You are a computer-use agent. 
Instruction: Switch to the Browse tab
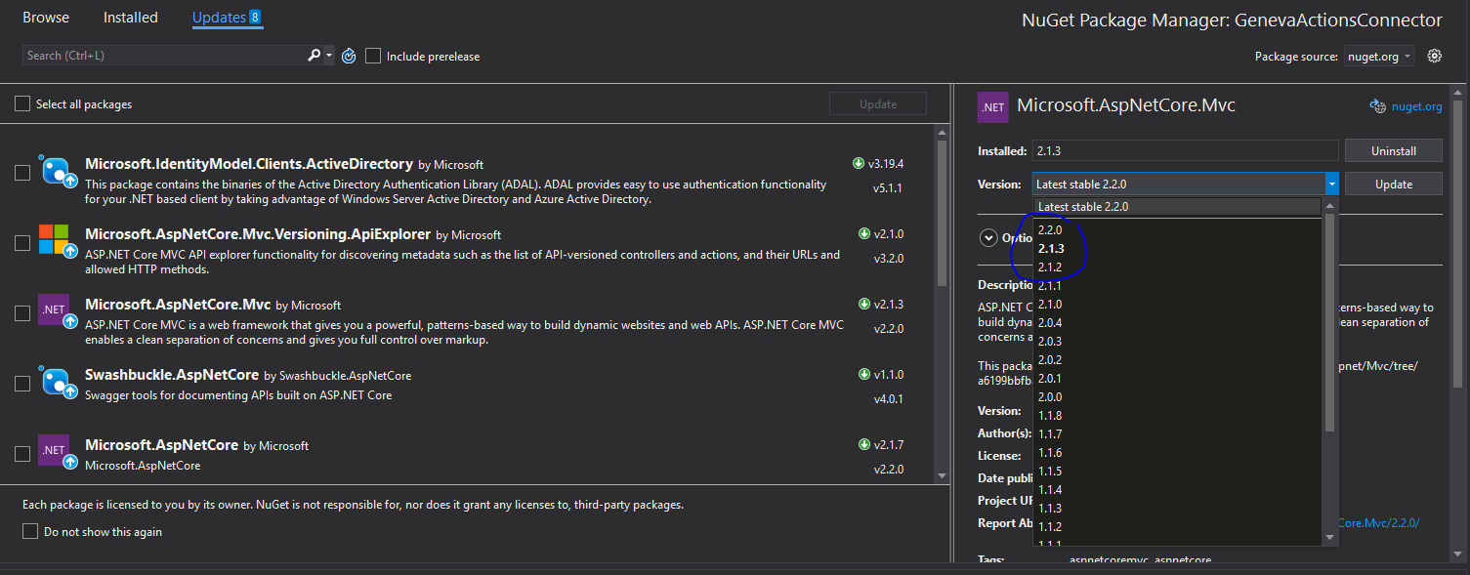(x=46, y=18)
